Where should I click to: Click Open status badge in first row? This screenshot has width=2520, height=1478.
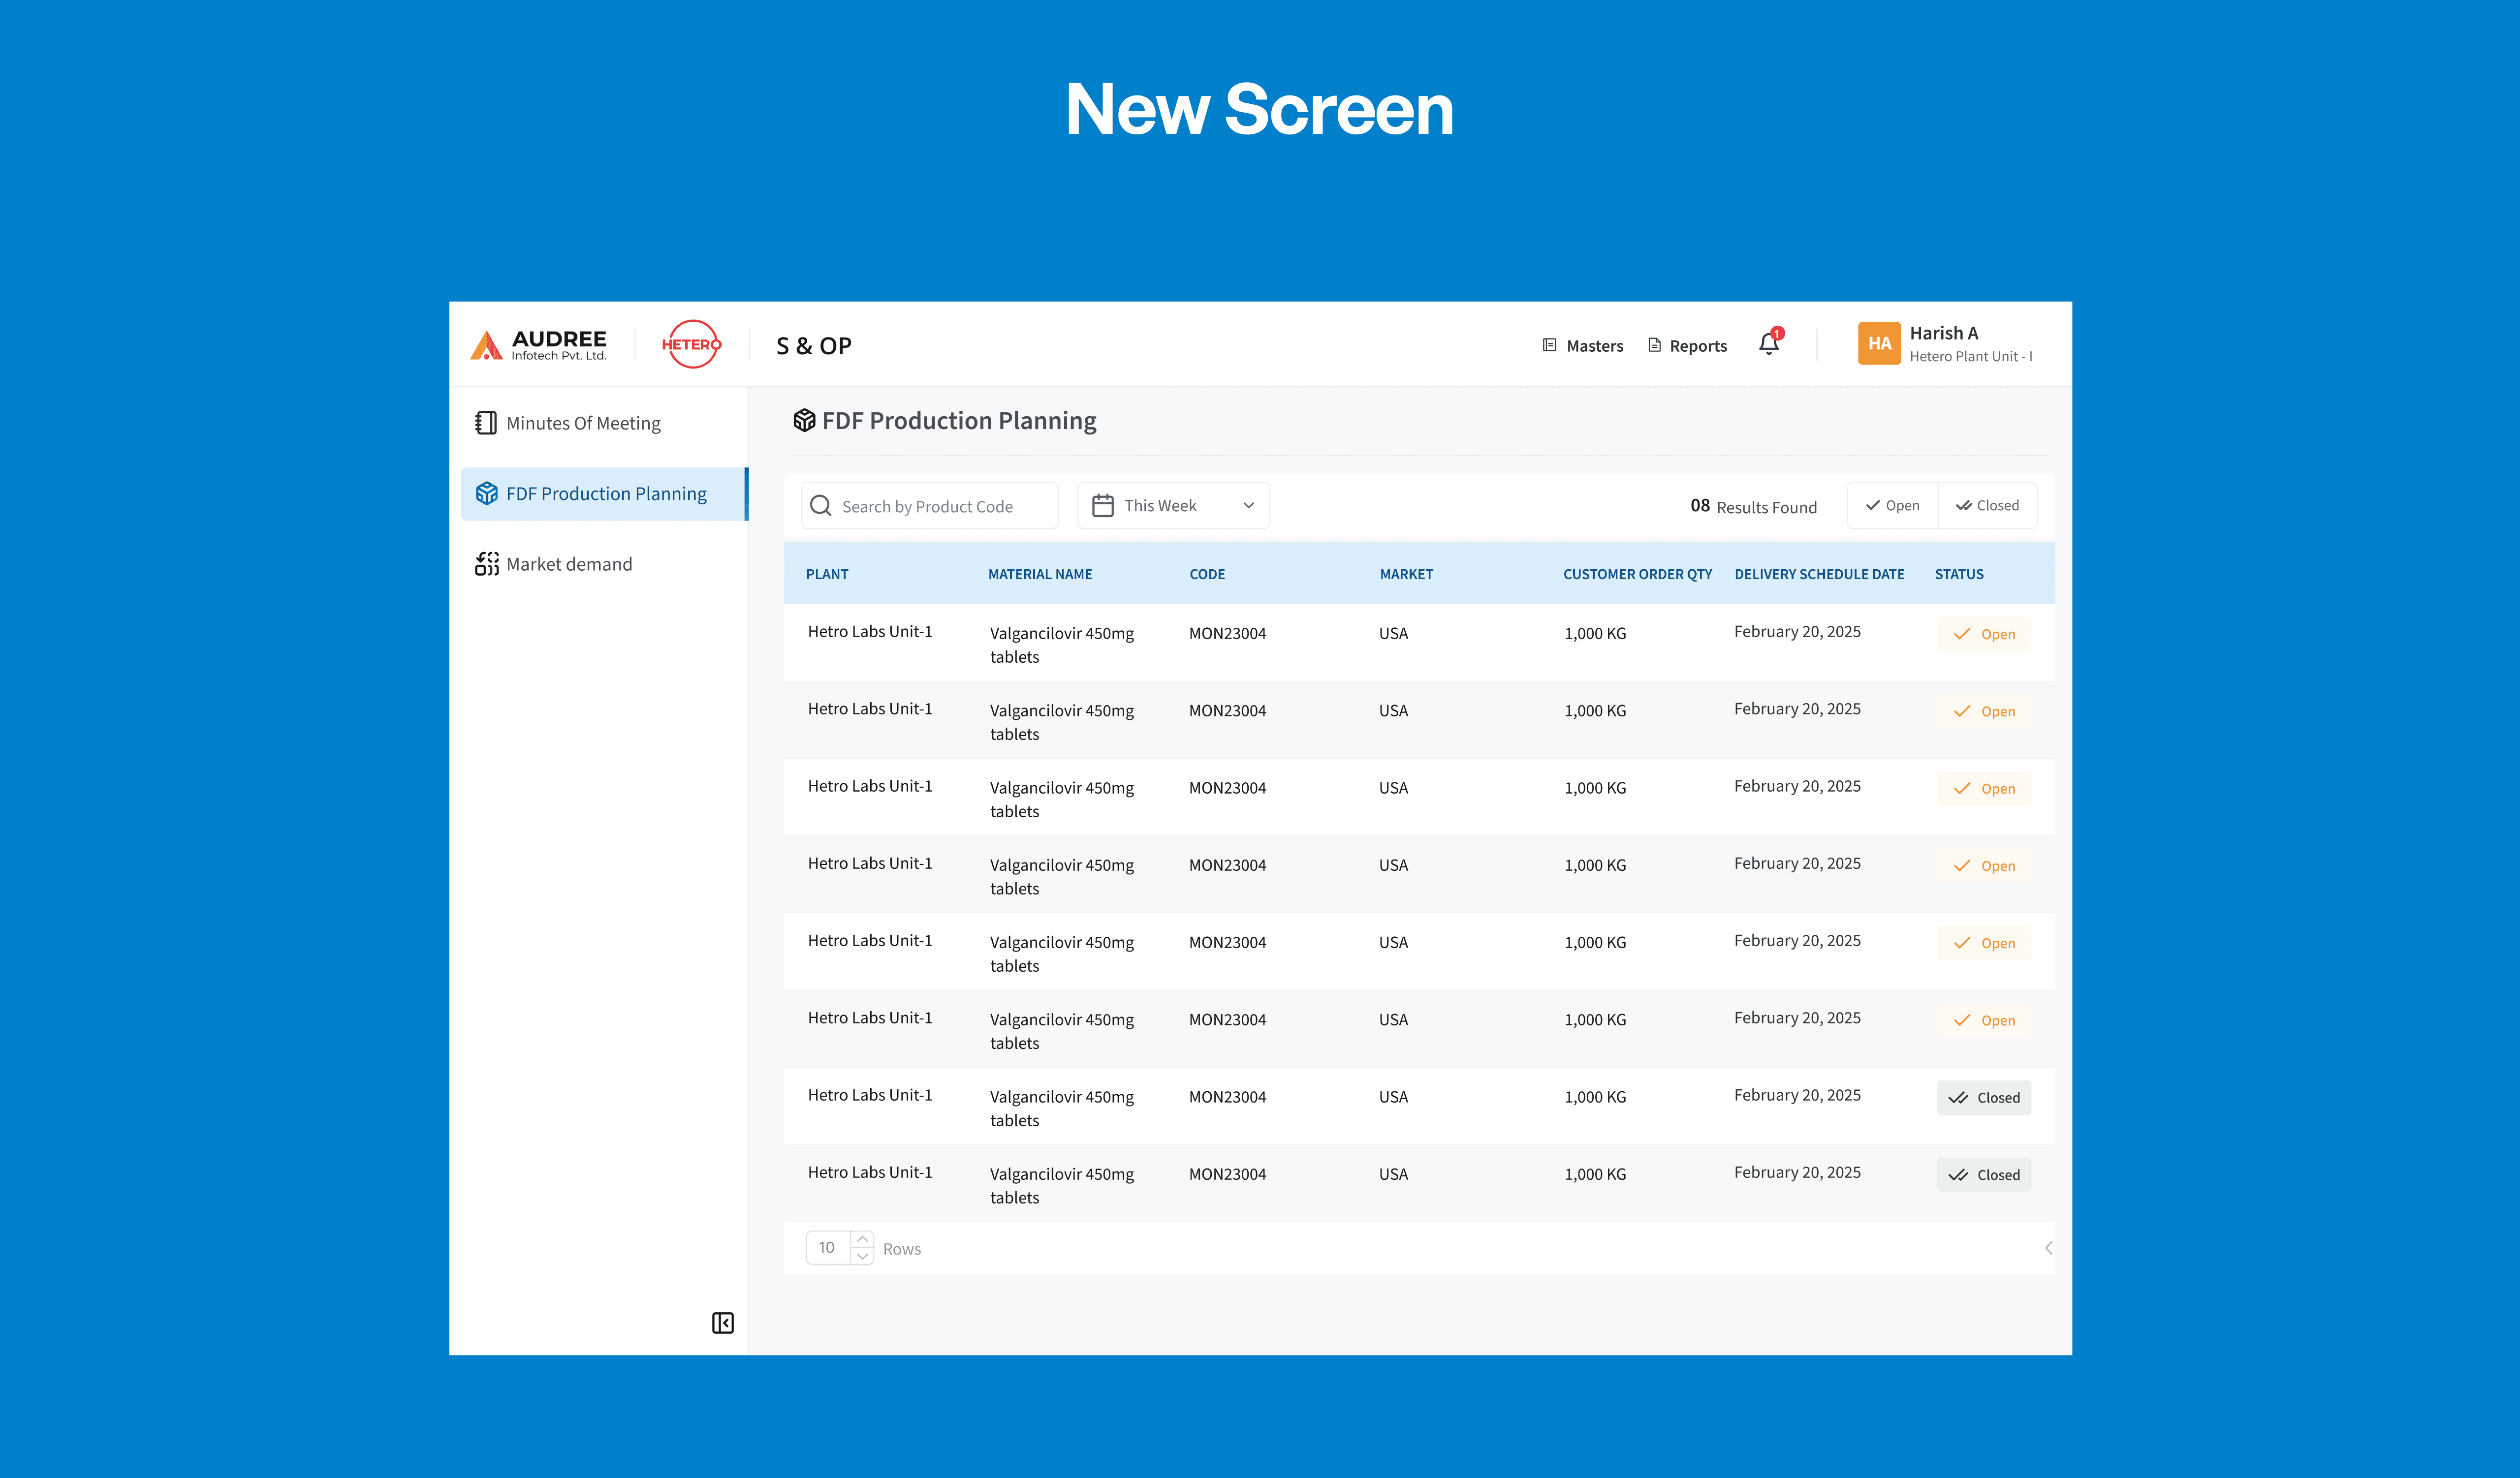click(1983, 635)
